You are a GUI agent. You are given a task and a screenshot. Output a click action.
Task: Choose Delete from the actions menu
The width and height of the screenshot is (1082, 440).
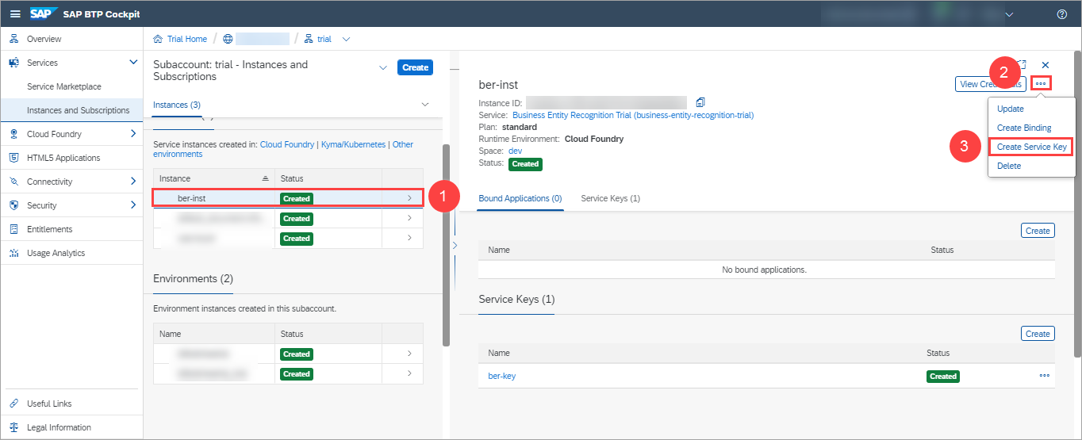[x=1009, y=166]
